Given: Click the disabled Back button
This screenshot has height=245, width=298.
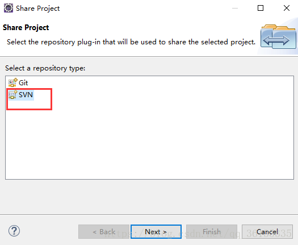Looking at the screenshot, I should (x=104, y=232).
